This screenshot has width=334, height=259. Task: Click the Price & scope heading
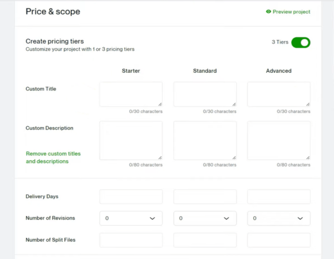tap(53, 12)
